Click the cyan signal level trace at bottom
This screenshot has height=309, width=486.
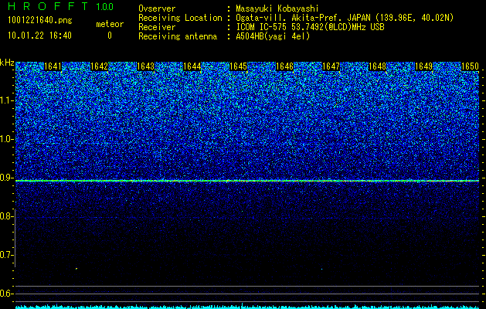click(x=247, y=307)
